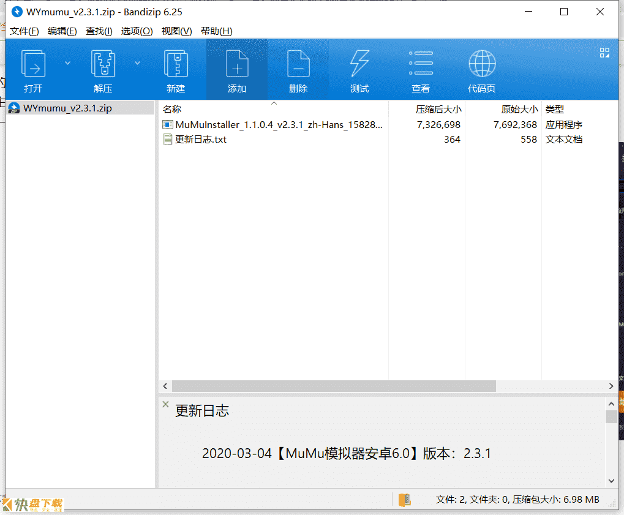Expand the dropdown arrow next to 解压
Screen dimensions: 624x515
pos(137,63)
